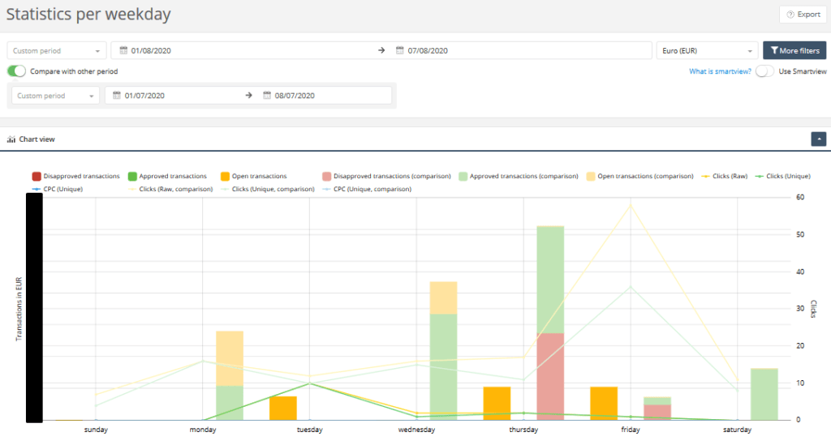Click the saturday axis label
Image resolution: width=831 pixels, height=445 pixels.
[x=737, y=430]
